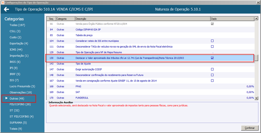Select the SAT row description
261x133 pixels.
click(x=78, y=92)
